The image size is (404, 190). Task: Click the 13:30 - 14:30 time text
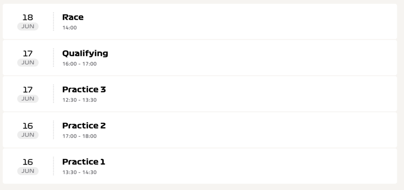click(79, 172)
